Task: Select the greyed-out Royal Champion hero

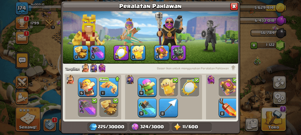Action: 211,36
